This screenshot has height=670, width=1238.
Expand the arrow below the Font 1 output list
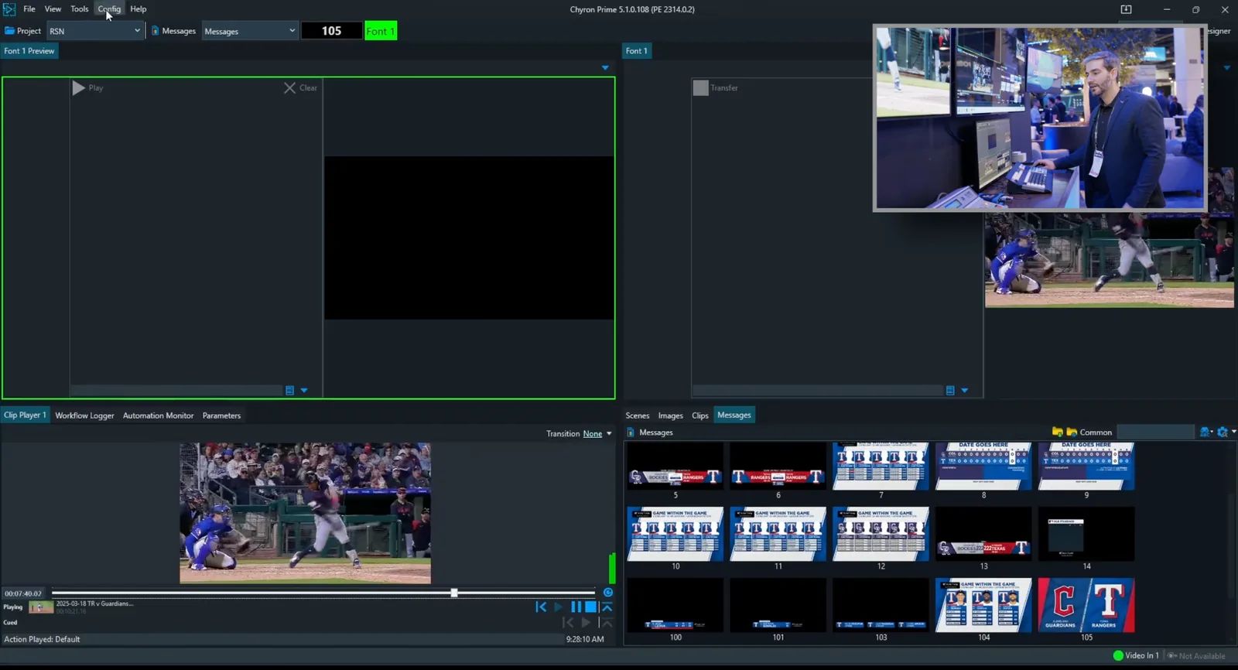click(964, 391)
